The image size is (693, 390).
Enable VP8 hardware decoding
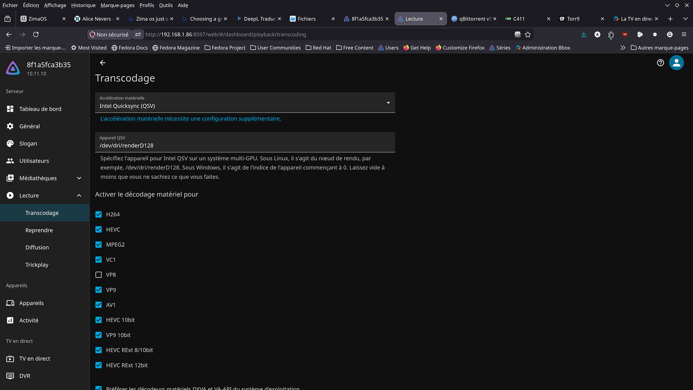(x=99, y=275)
